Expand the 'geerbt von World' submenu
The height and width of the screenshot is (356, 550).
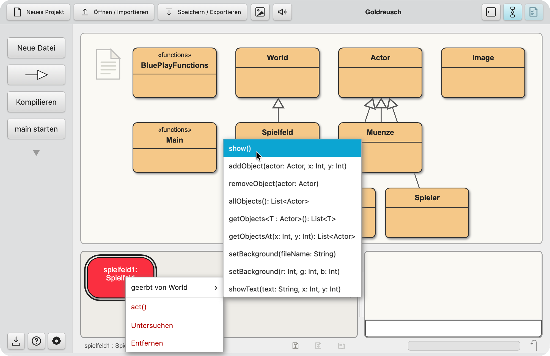coord(174,287)
